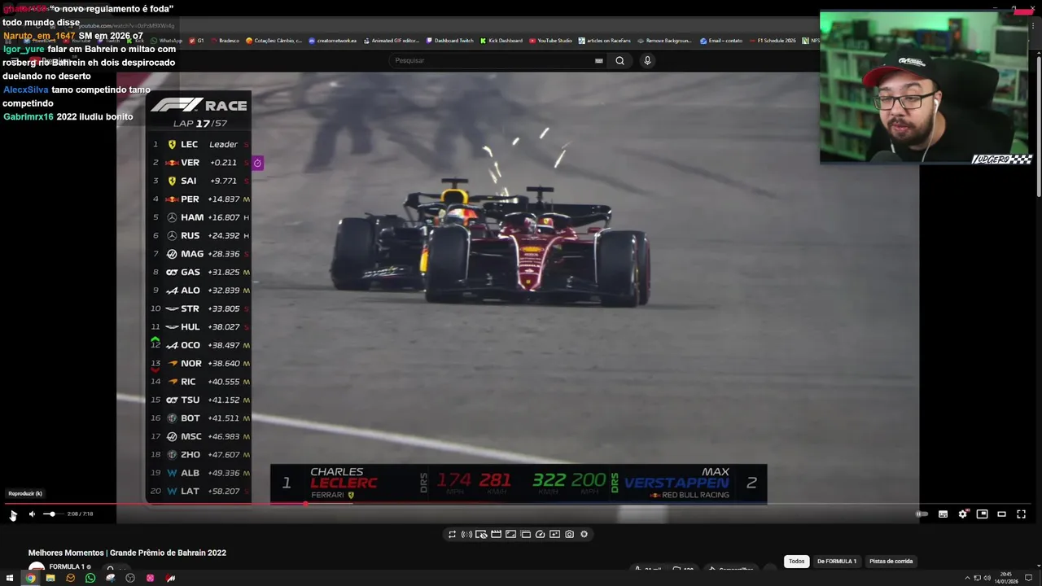Open the Animated GIF editor bookmark
The image size is (1042, 586).
pyautogui.click(x=391, y=41)
